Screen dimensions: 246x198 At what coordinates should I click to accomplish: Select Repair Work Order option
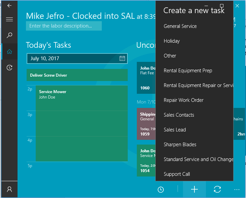(184, 100)
